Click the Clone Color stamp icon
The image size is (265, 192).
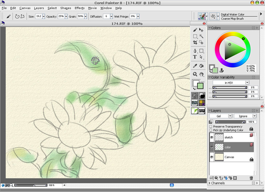coord(221,70)
